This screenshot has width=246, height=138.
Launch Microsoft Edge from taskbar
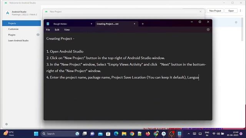click(x=116, y=134)
